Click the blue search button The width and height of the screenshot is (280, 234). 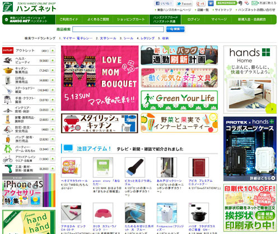(x=175, y=29)
